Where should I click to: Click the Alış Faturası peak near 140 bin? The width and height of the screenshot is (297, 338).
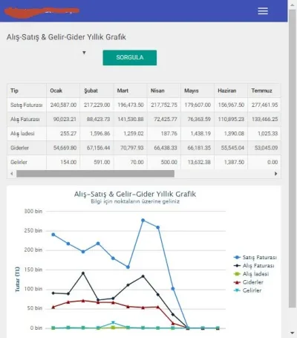[x=83, y=273]
